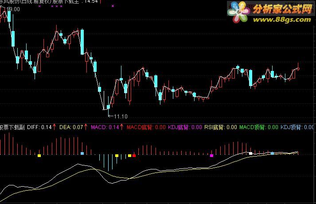Click the green MACD顶背: 0.00 label
Image resolution: width=316 pixels, height=204 pixels.
point(259,127)
